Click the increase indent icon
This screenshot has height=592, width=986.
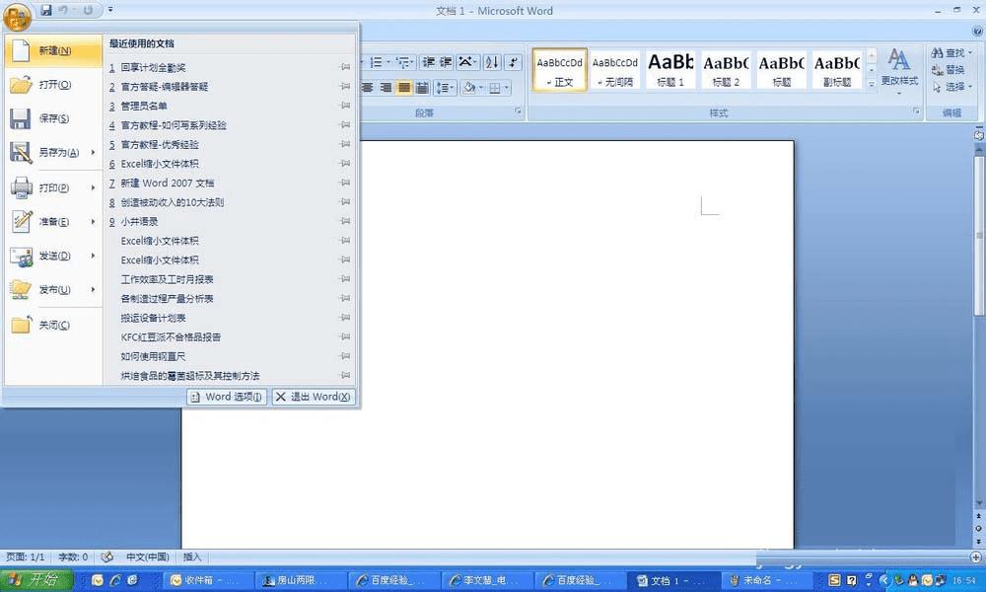(446, 61)
